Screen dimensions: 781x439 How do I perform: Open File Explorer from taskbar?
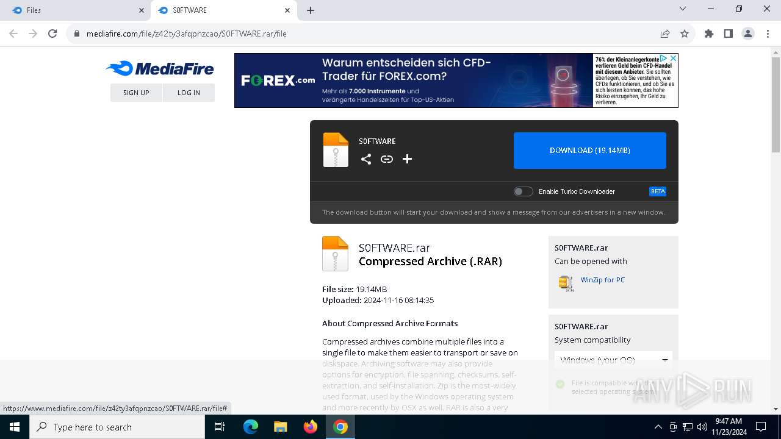[x=280, y=427]
